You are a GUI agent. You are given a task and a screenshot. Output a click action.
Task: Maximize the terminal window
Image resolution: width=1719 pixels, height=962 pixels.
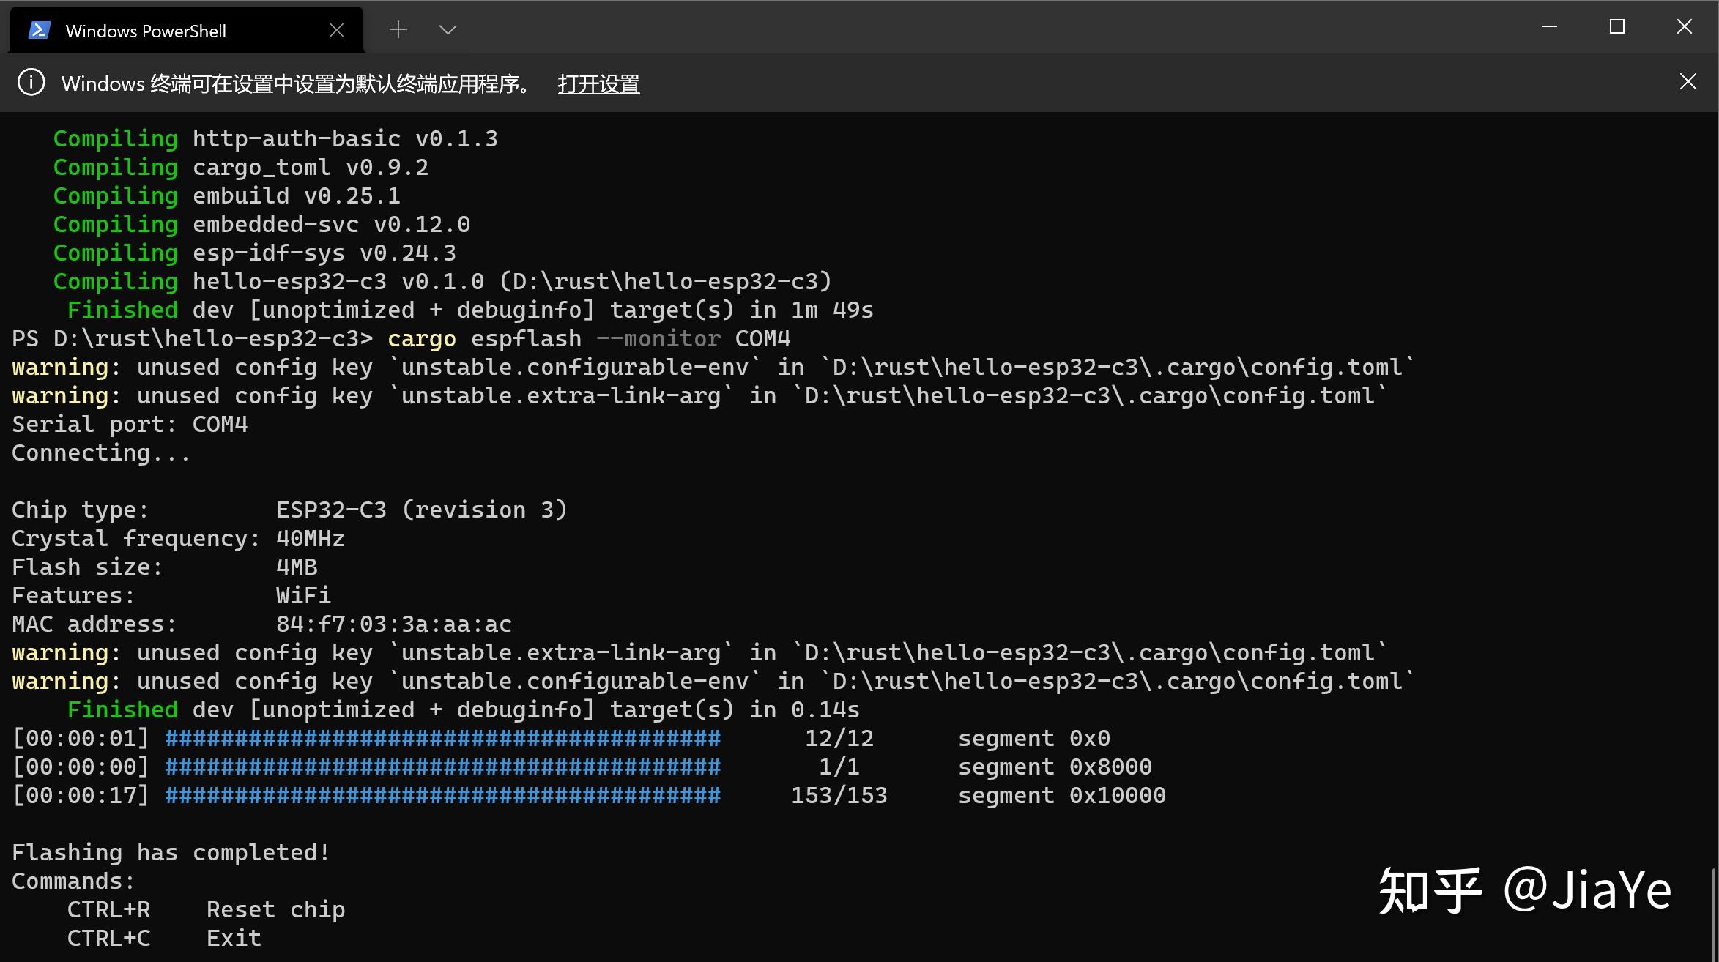click(1617, 27)
